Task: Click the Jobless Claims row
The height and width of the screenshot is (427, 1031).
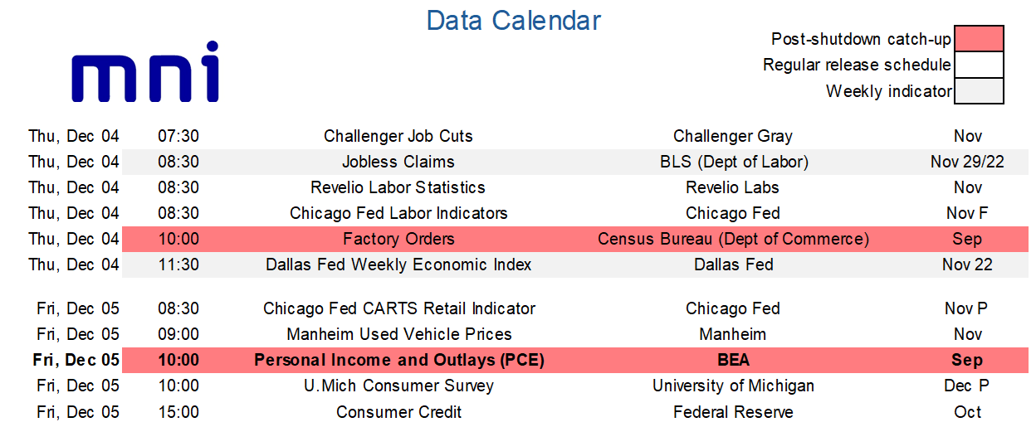Action: pyautogui.click(x=398, y=162)
